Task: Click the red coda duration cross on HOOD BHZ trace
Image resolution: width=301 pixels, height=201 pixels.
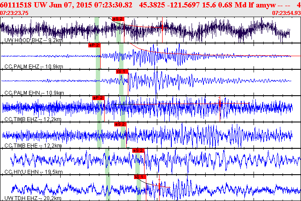Action: coord(163,27)
